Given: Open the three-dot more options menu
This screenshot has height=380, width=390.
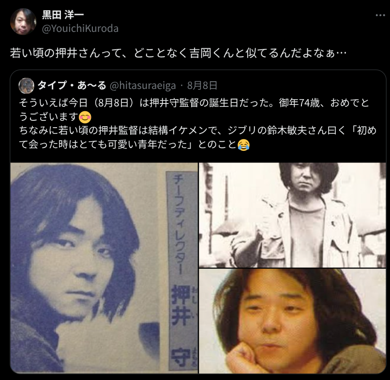Looking at the screenshot, I should tap(380, 15).
